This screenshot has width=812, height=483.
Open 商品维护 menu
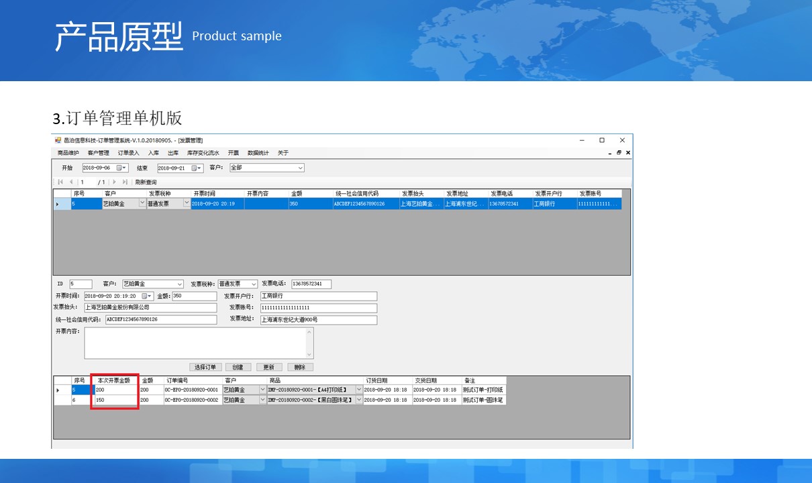tap(68, 153)
